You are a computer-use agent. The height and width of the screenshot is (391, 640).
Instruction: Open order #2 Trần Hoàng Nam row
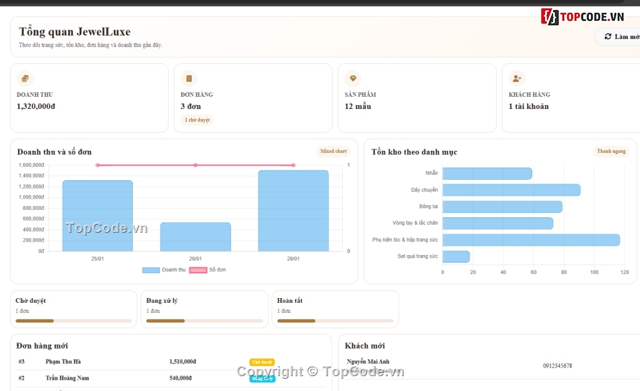click(170, 378)
